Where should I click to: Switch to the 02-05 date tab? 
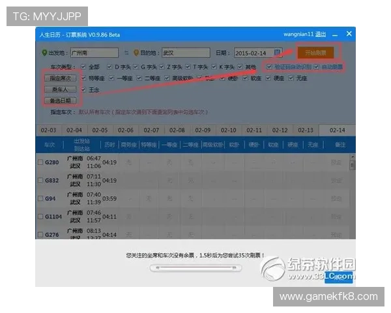point(100,130)
